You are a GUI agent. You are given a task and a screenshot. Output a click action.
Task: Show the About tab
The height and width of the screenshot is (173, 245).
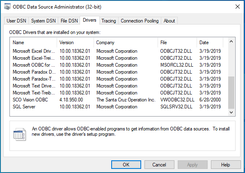pos(169,21)
